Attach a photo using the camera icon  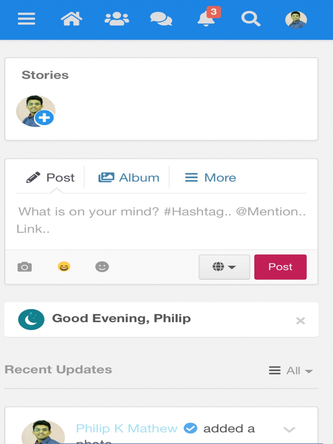(x=25, y=267)
